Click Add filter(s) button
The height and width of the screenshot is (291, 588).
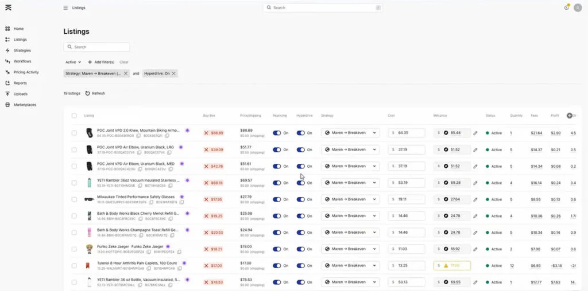click(101, 62)
